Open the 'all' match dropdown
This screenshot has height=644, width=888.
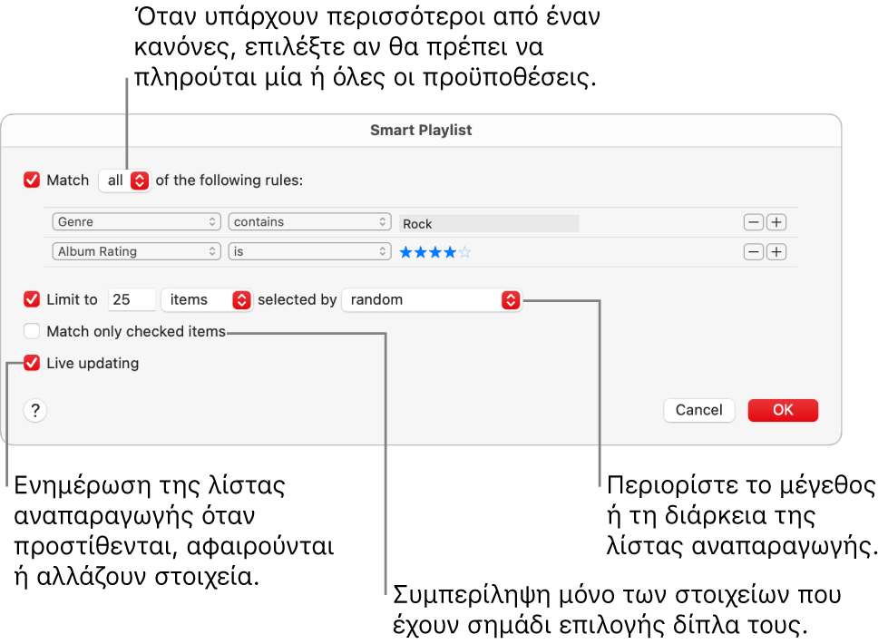coord(124,180)
